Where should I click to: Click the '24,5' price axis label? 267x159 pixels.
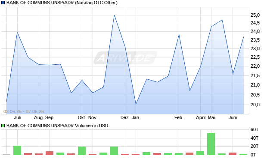[x=255, y=23]
